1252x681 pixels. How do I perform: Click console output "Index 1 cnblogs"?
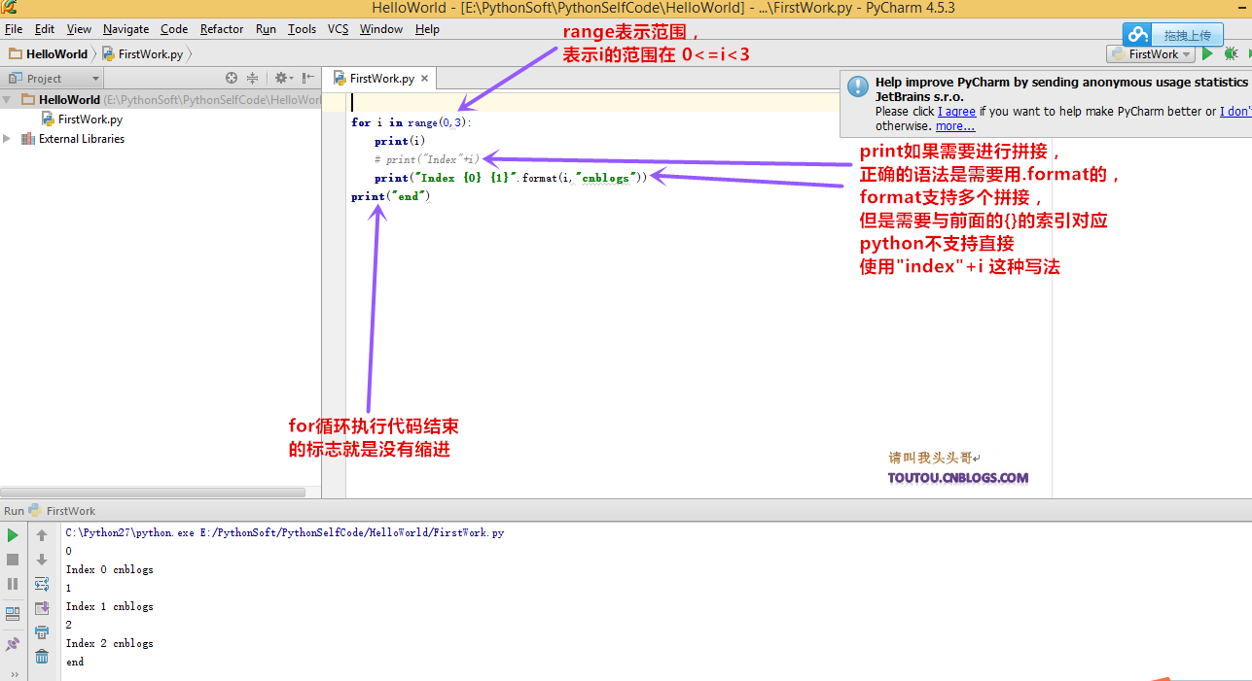tap(110, 606)
